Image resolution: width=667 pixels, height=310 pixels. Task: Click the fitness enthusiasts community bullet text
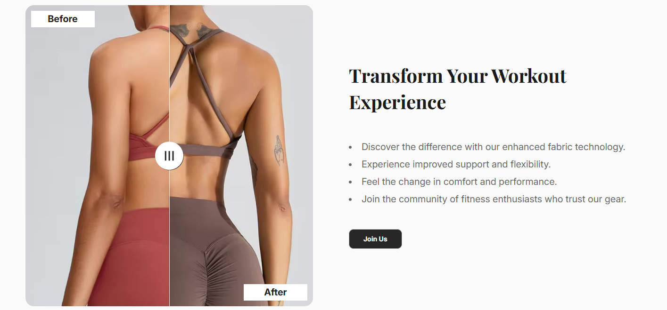coord(494,199)
